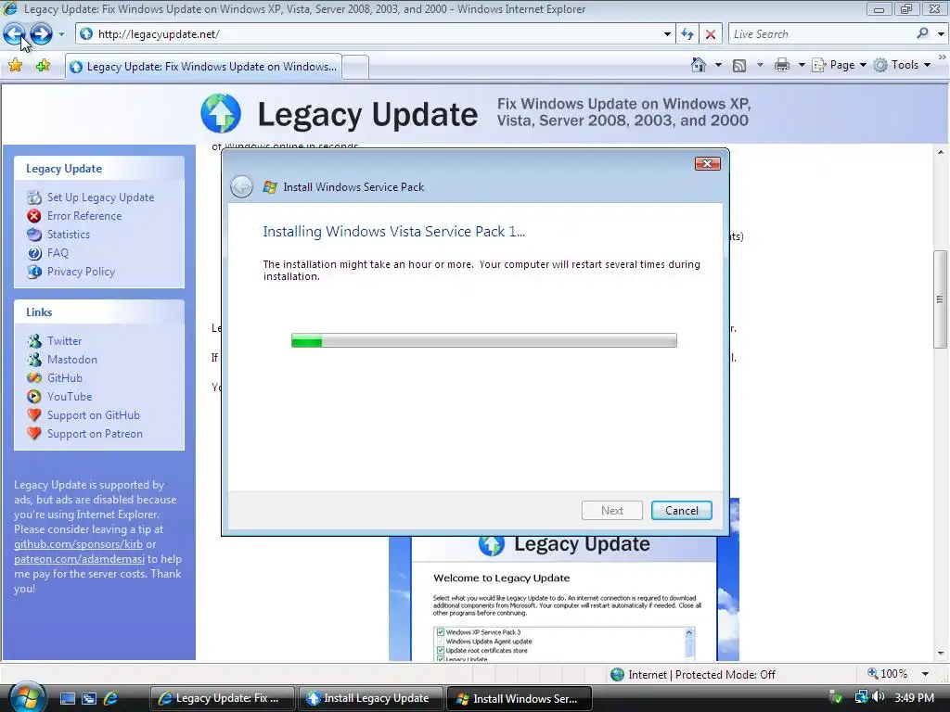Screen dimensions: 950x712
Task: Open the Tools menu
Action: coord(902,65)
